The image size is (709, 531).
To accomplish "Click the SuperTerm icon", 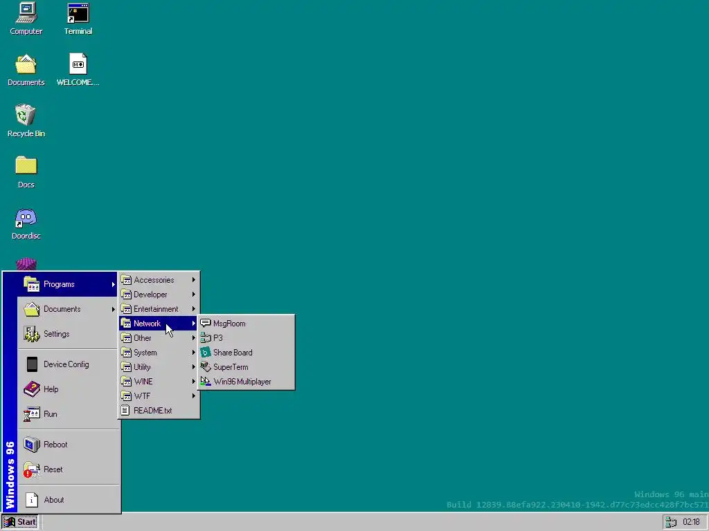I will click(205, 366).
